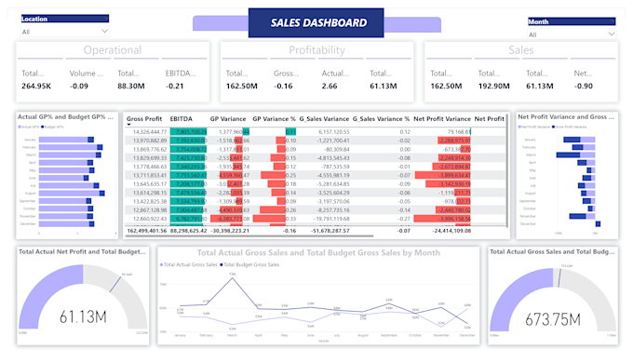The height and width of the screenshot is (363, 633).
Task: Click the 192.90M card value
Action: point(493,86)
